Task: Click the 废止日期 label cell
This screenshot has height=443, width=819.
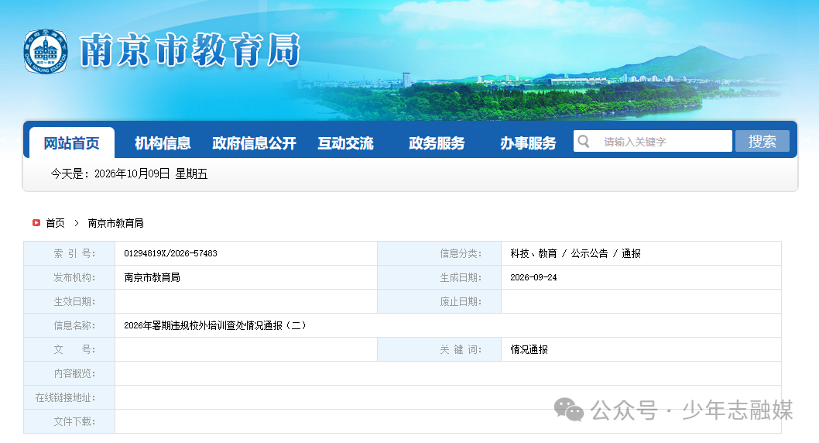Action: 439,301
